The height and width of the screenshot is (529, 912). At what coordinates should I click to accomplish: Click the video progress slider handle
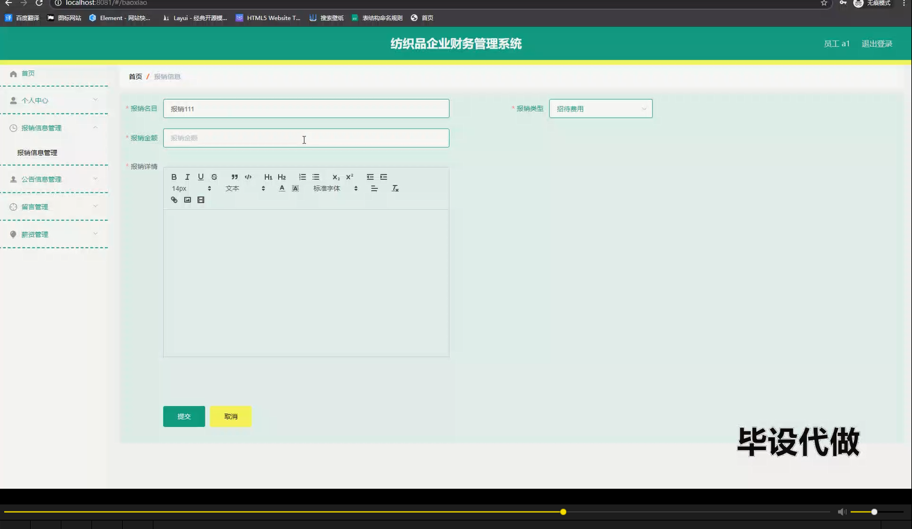coord(563,512)
